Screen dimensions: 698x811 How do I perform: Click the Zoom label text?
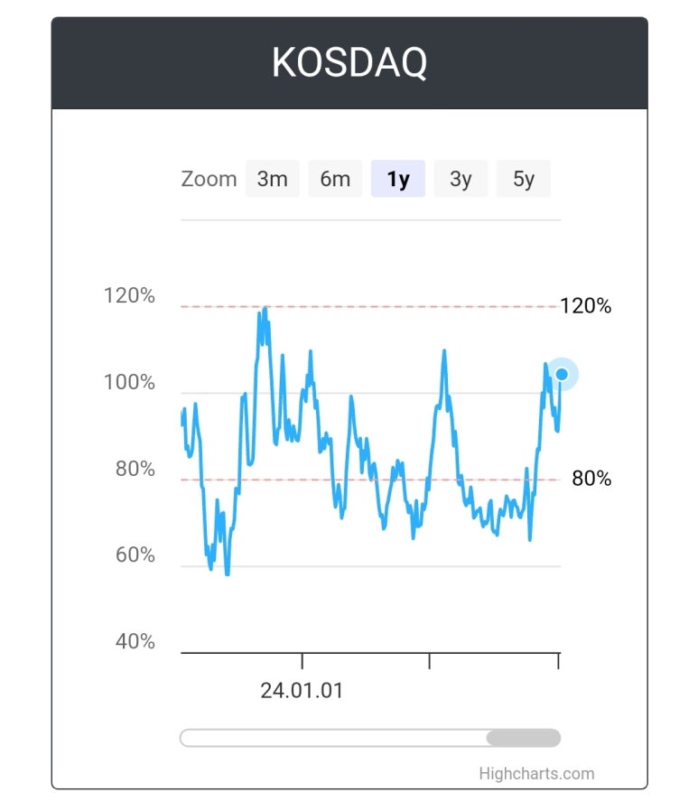[209, 179]
